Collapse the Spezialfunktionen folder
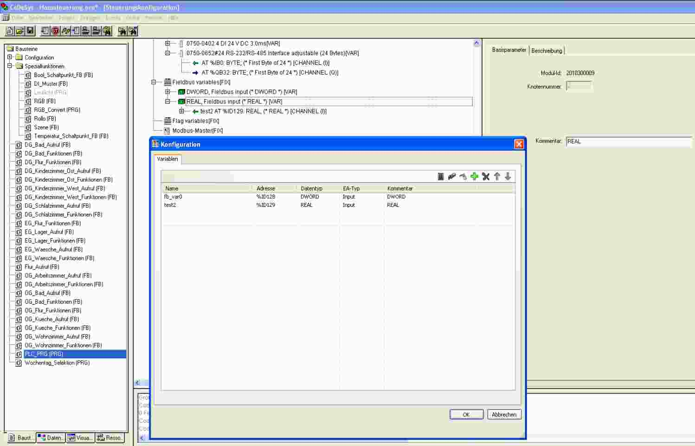This screenshot has height=446, width=695. point(10,66)
